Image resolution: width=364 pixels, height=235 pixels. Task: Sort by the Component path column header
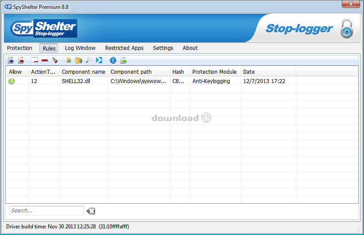(x=139, y=72)
